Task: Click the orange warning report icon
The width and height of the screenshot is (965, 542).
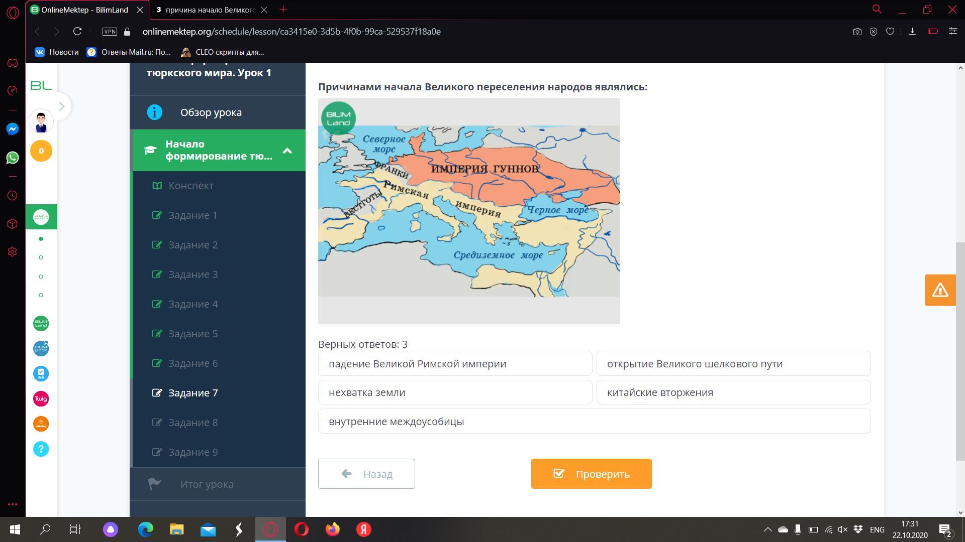Action: point(940,290)
